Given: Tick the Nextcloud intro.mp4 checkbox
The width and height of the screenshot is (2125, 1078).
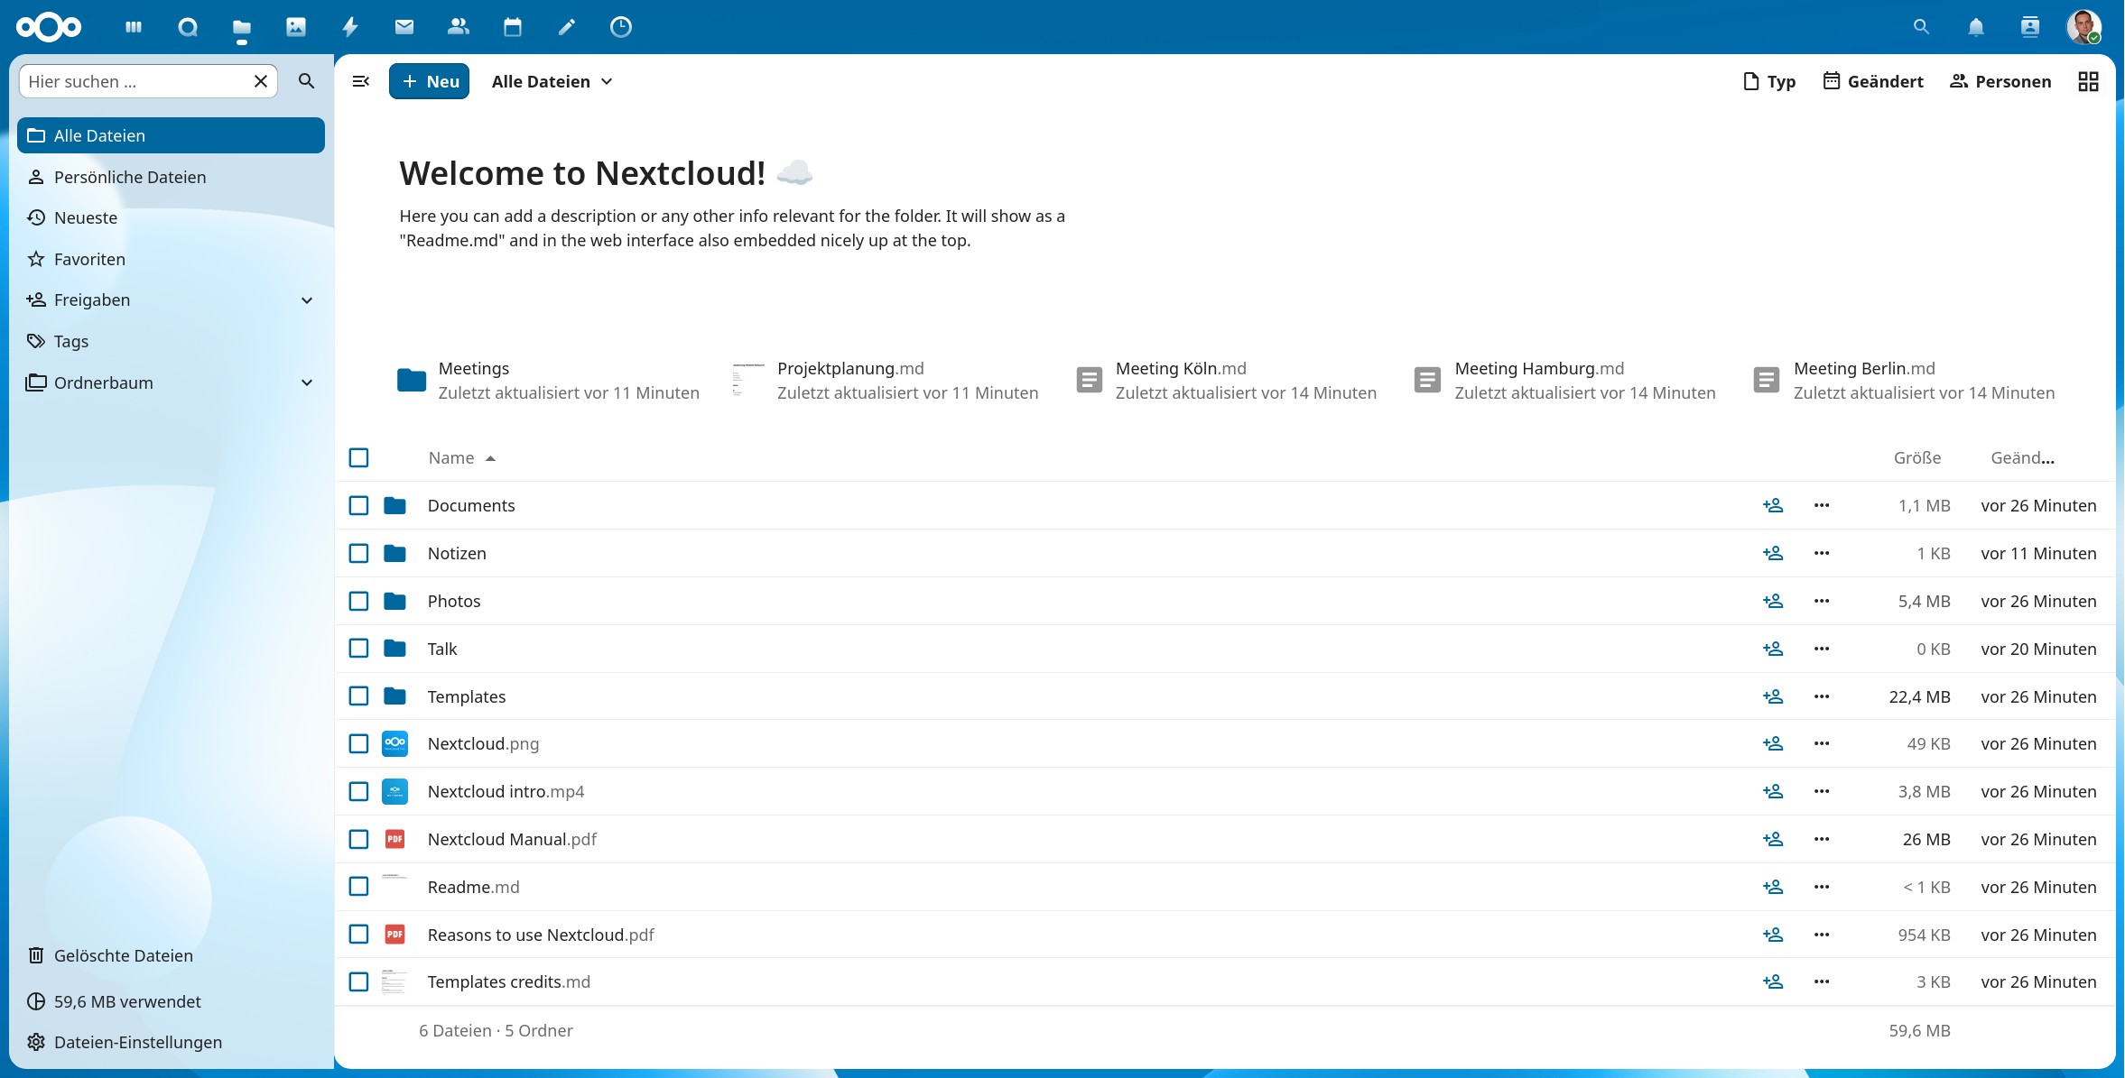Looking at the screenshot, I should 358,791.
